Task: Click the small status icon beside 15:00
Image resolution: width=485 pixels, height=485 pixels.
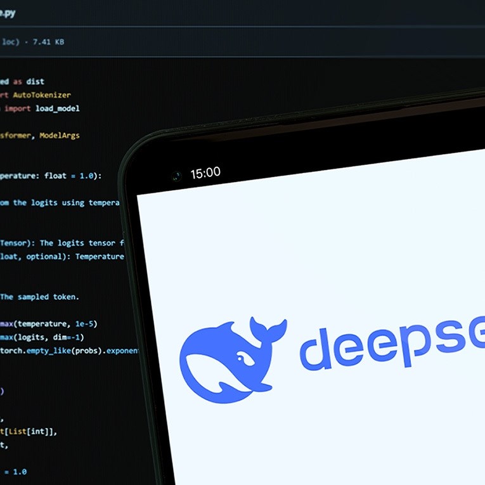Action: pyautogui.click(x=176, y=176)
